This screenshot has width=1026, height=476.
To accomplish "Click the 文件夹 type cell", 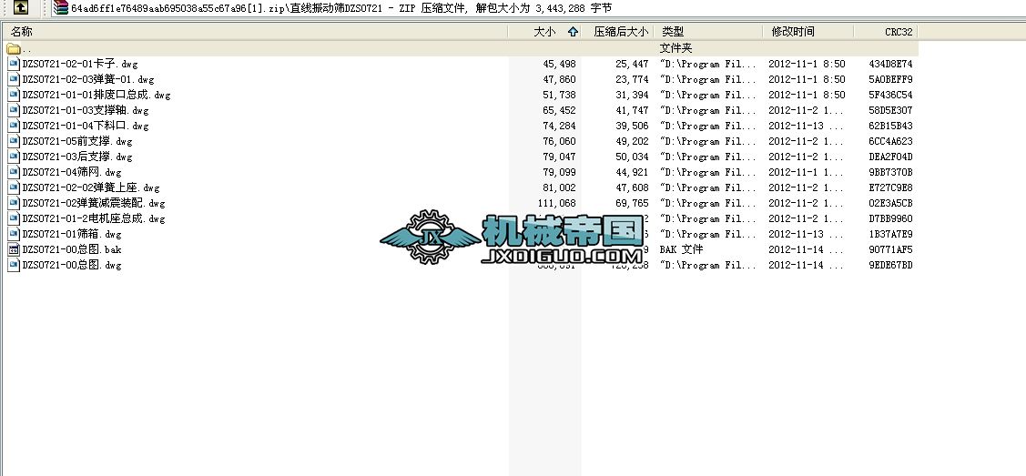I will (x=676, y=48).
